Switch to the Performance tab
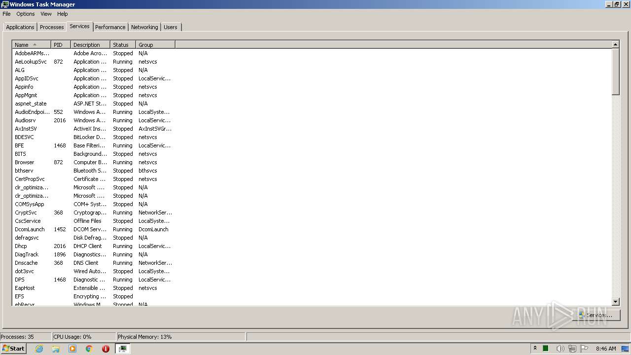The height and width of the screenshot is (355, 631). (x=110, y=27)
